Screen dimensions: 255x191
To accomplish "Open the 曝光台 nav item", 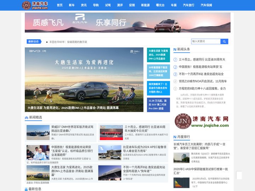I will (x=160, y=5).
